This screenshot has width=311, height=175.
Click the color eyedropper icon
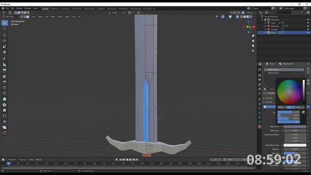tap(303, 112)
